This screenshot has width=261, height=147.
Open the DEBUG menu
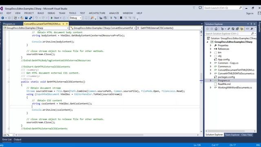click(51, 13)
